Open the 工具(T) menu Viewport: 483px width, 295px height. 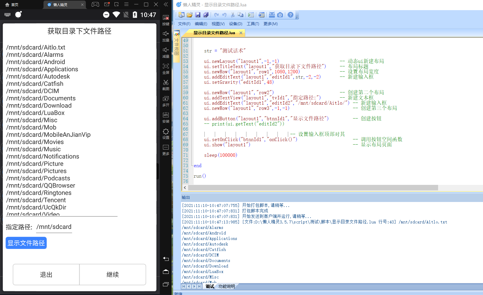[x=253, y=24]
